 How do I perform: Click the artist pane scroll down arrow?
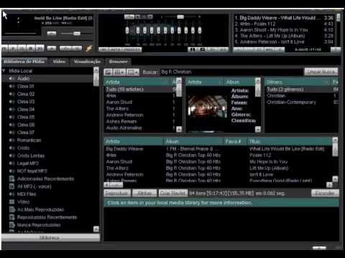(179, 129)
